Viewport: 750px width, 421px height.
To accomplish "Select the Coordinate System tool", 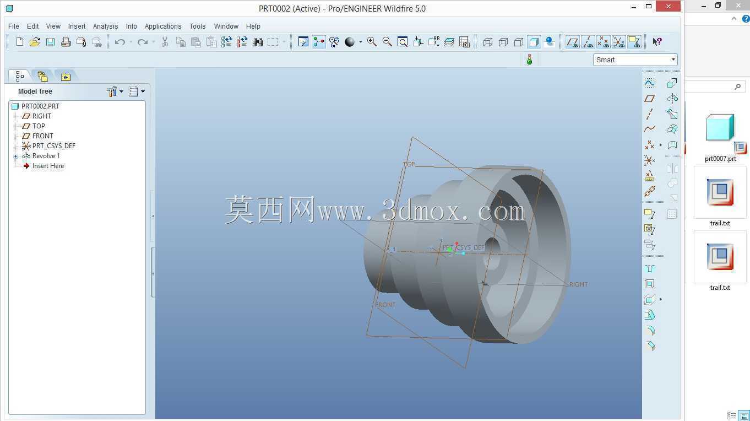I will point(650,160).
